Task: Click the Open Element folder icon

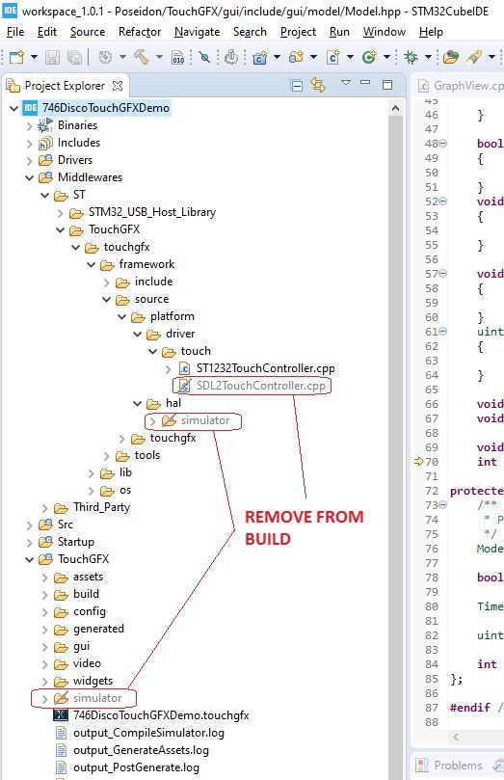Action: (x=451, y=58)
